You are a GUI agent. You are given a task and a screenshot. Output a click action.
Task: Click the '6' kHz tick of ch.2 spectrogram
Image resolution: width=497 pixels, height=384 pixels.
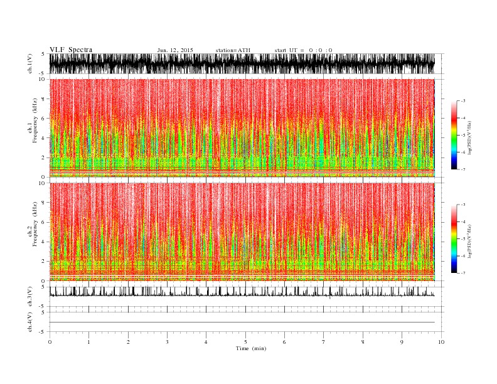point(43,222)
